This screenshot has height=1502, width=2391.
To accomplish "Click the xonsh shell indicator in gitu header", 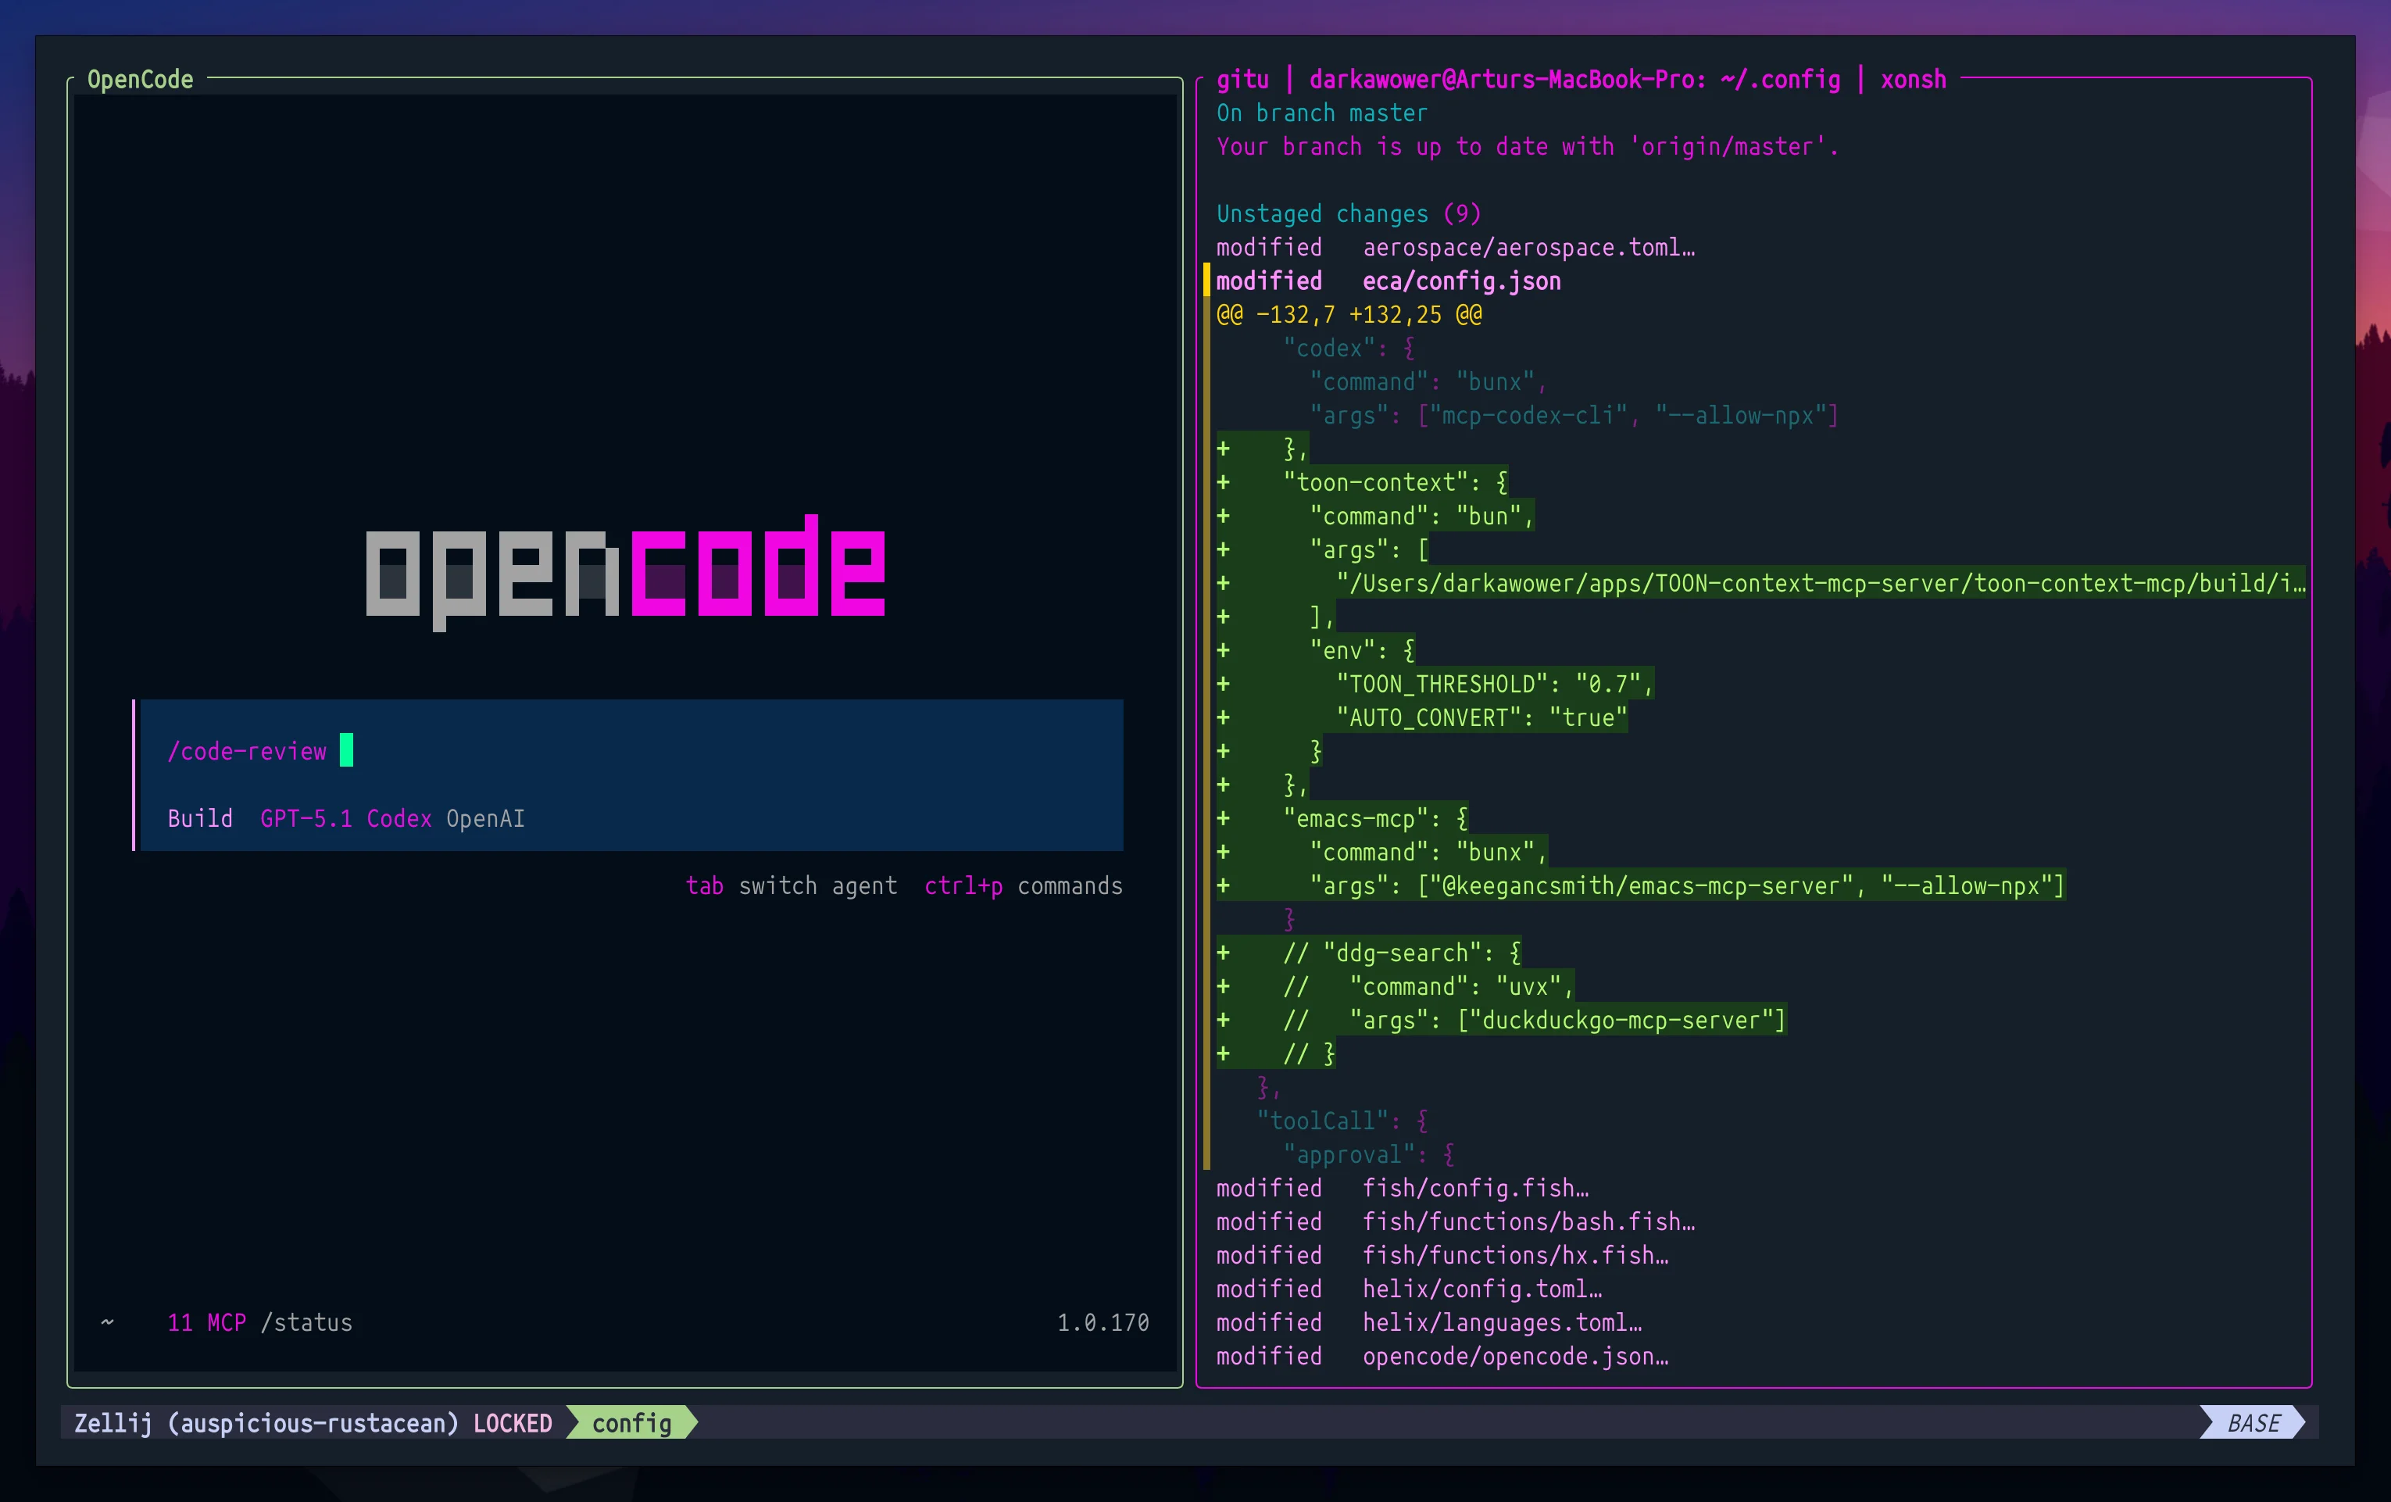I will [1911, 80].
